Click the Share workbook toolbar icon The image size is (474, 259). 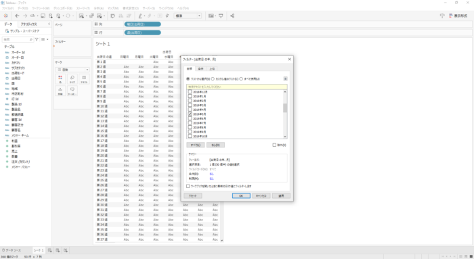click(232, 16)
